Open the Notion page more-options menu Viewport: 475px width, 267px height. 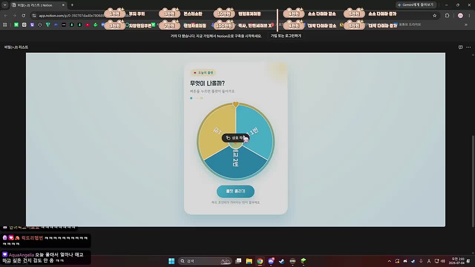(469, 47)
